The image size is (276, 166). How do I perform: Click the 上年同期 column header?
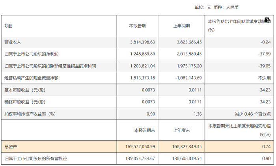181,26
